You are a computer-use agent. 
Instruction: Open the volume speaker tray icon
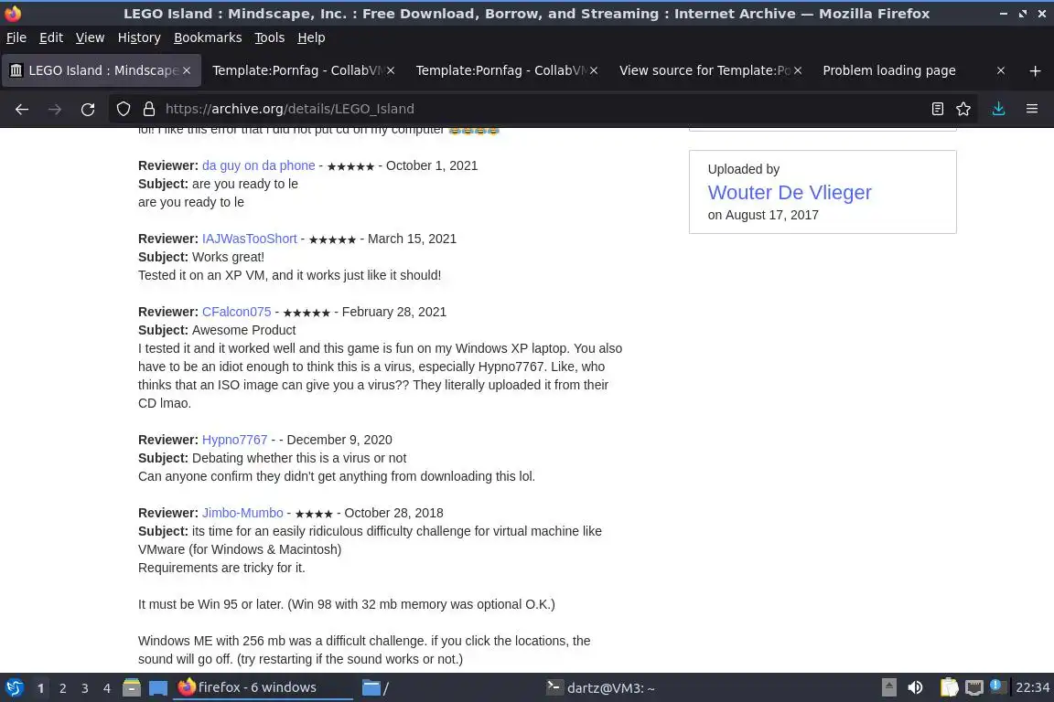pos(915,687)
